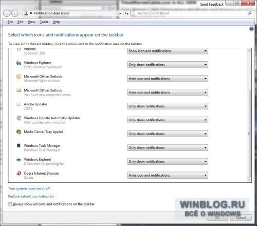Click the Send Feedback link
Screen dimensions: 257x226
[212, 4]
